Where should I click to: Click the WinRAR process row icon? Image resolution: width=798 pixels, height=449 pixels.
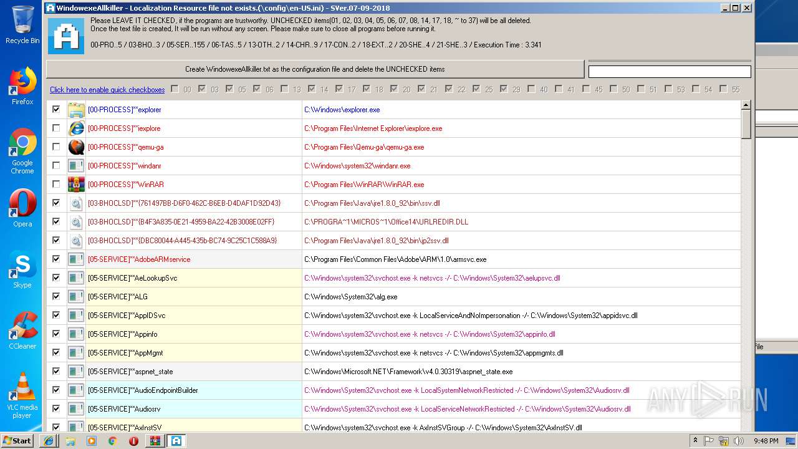[76, 185]
